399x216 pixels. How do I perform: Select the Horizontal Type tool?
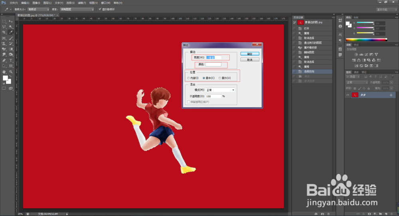[x=11, y=61]
